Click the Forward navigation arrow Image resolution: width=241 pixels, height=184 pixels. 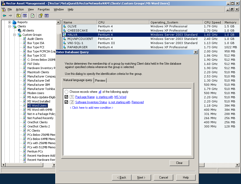point(10,16)
